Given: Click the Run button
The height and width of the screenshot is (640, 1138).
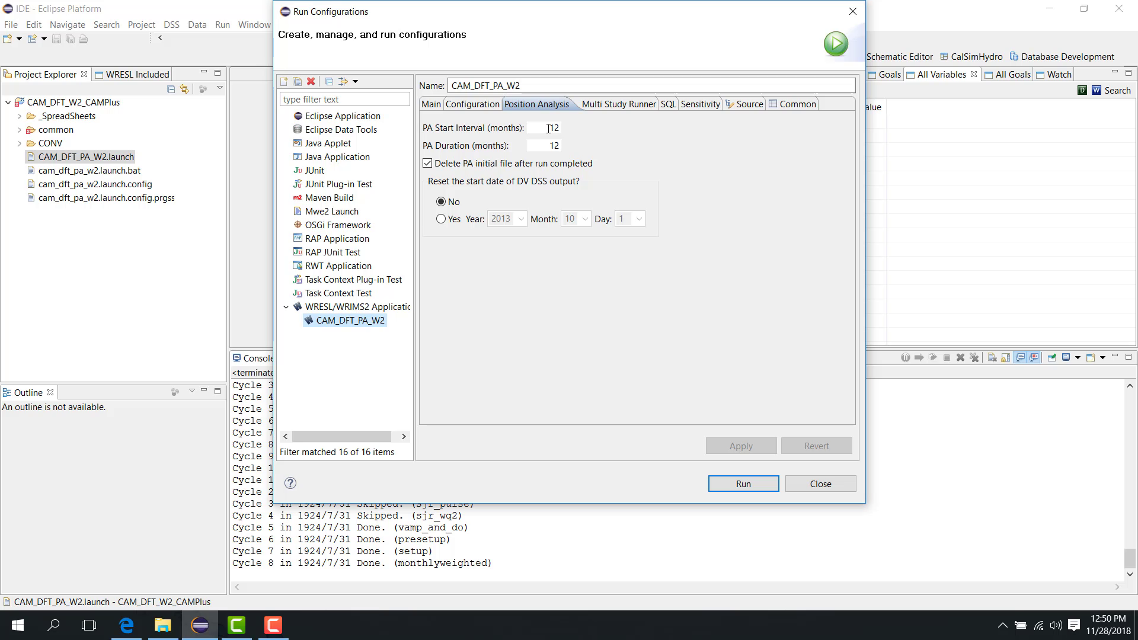Looking at the screenshot, I should [743, 484].
